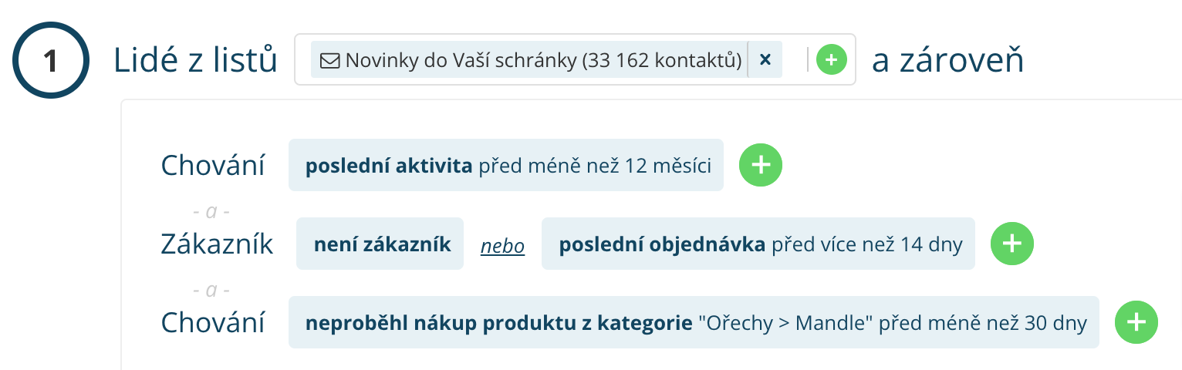Toggle the "nebo" operator link
Image resolution: width=1182 pixels, height=370 pixels.
coord(502,246)
